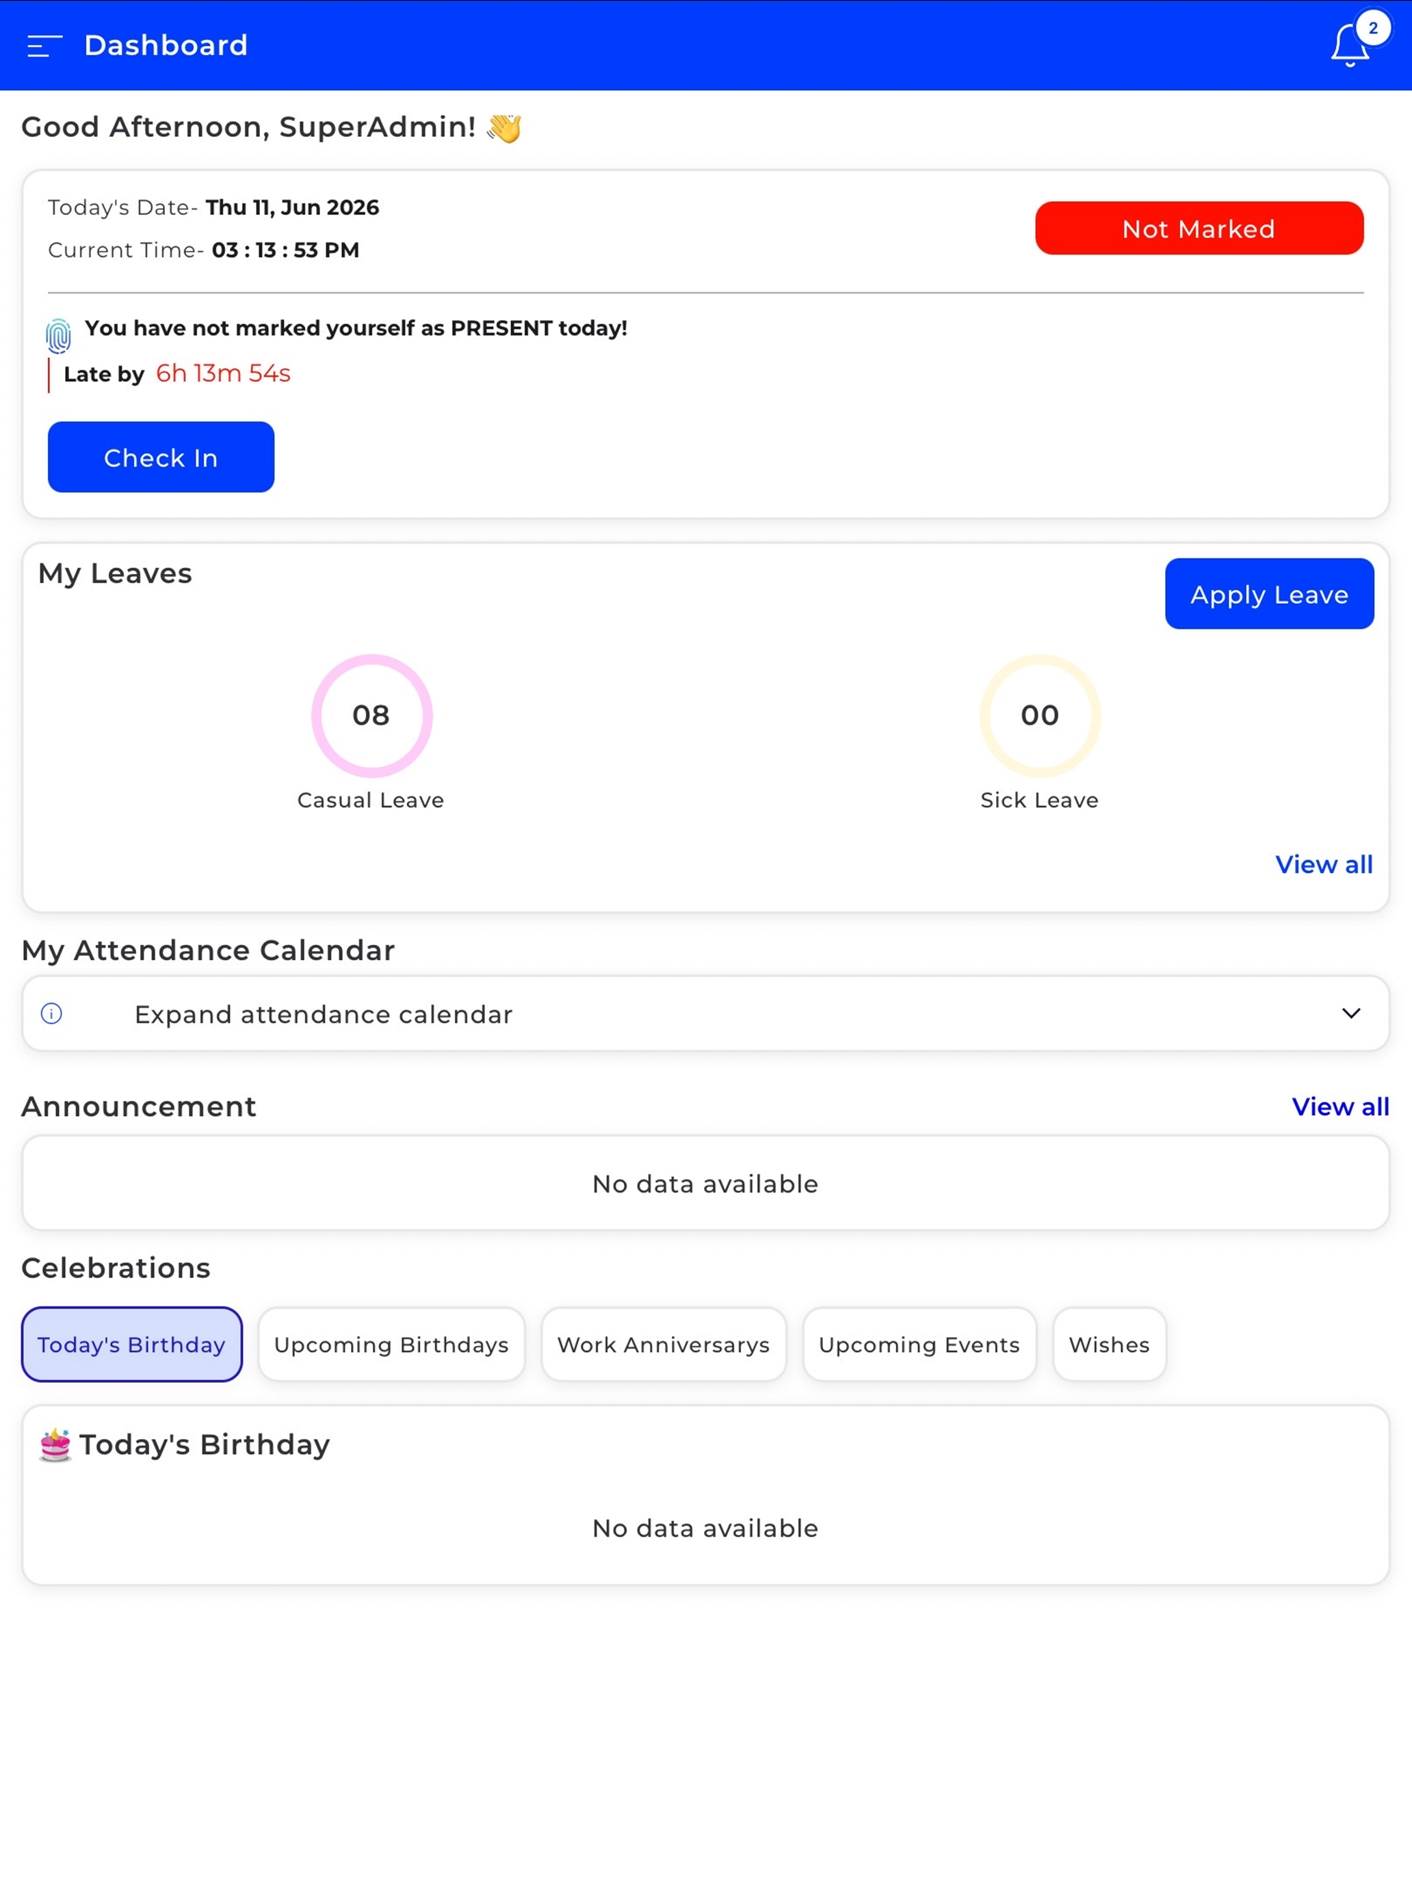The image size is (1412, 1883).
Task: Click the red Not Marked status
Action: 1199,228
